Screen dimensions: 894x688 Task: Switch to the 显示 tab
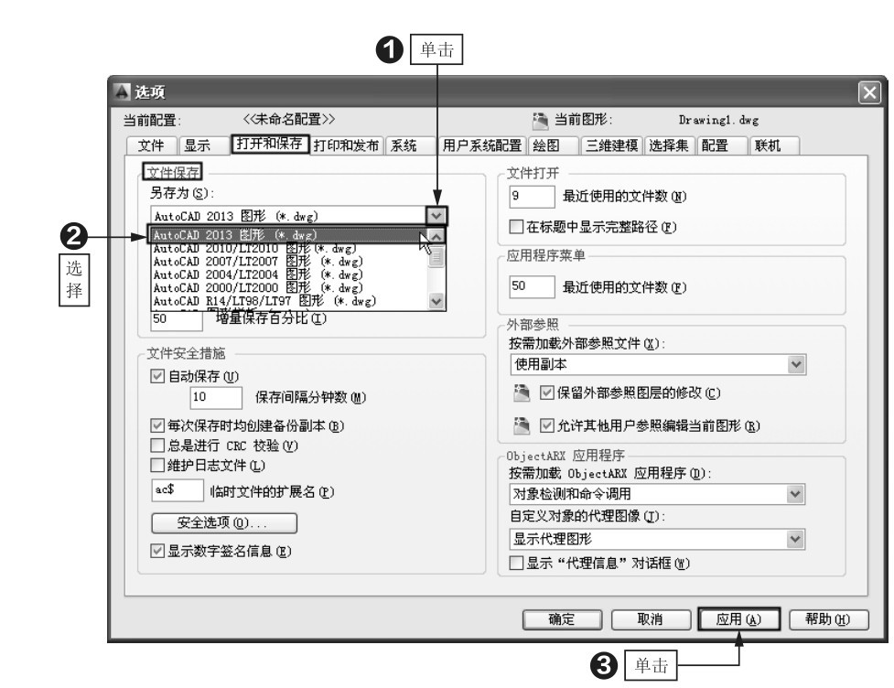(204, 145)
